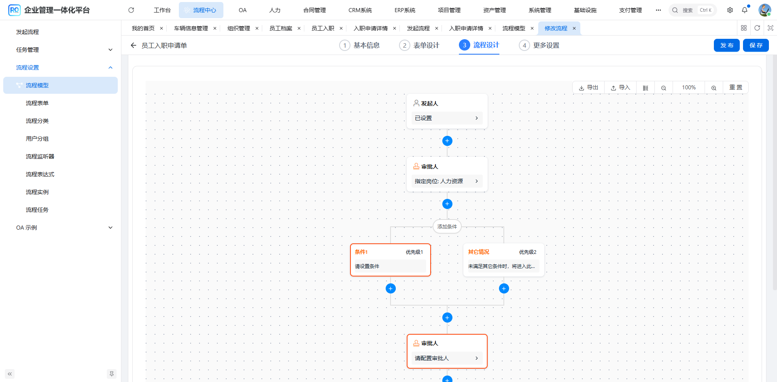
Task: Click the 100% zoom level display
Action: tap(689, 88)
